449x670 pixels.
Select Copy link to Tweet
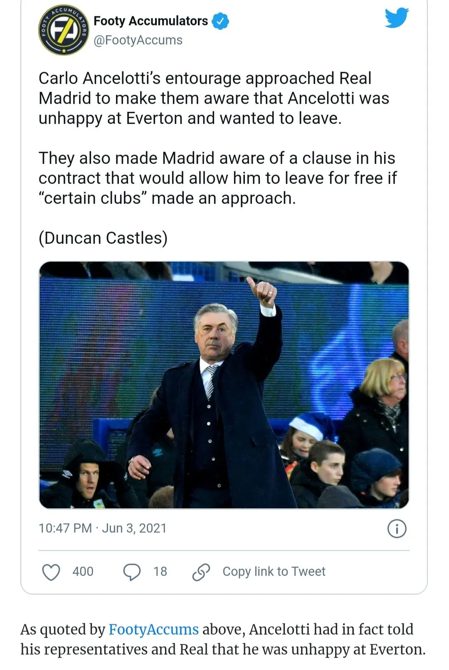click(x=274, y=572)
